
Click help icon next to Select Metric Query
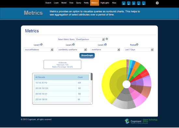[107, 39]
